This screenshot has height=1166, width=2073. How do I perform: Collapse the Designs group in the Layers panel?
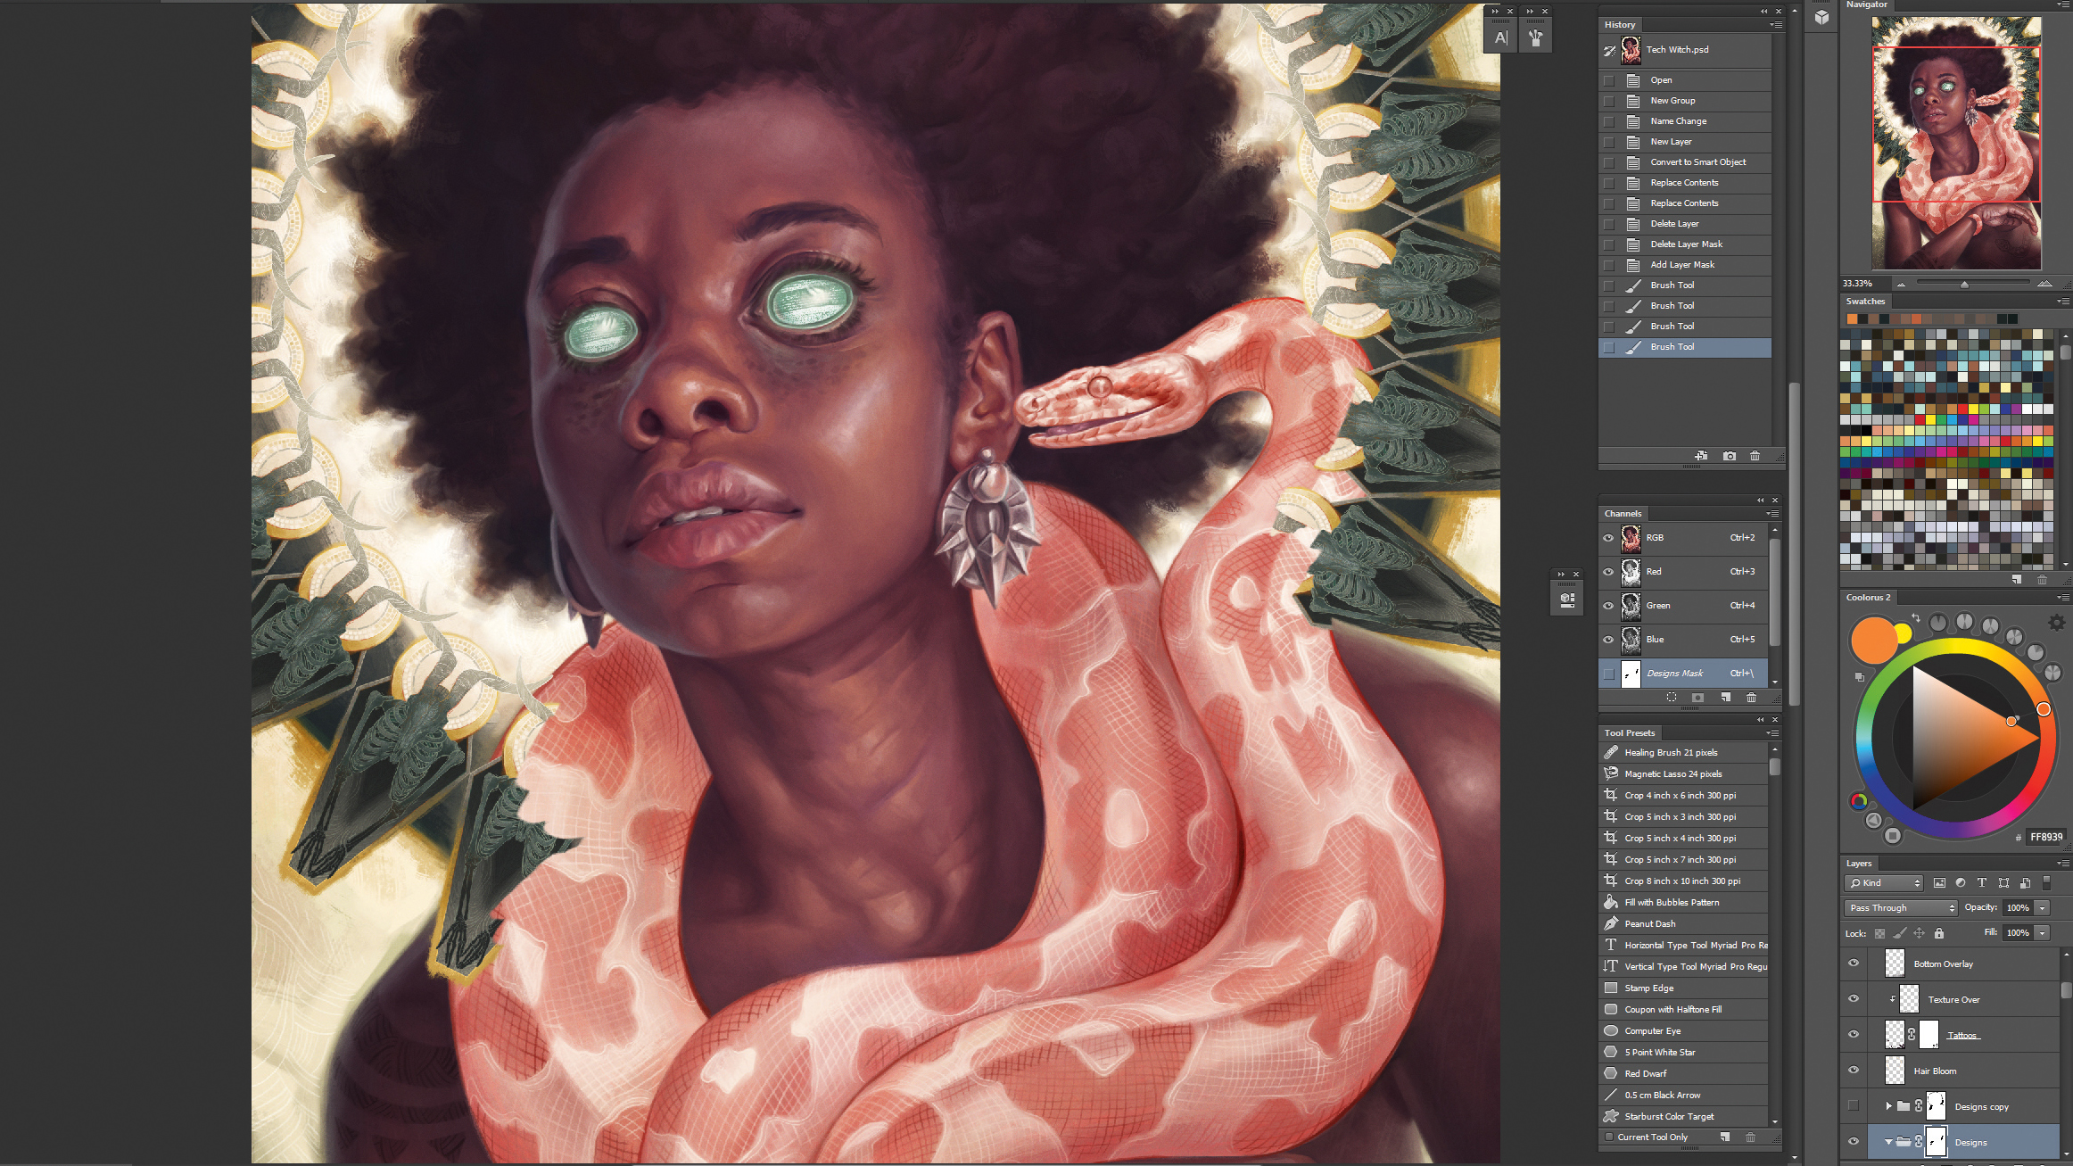click(1887, 1142)
